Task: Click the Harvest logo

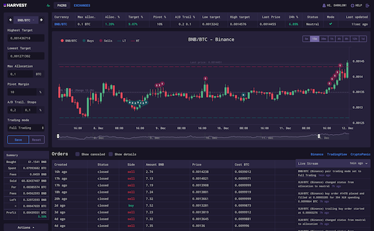Action: 15,5
